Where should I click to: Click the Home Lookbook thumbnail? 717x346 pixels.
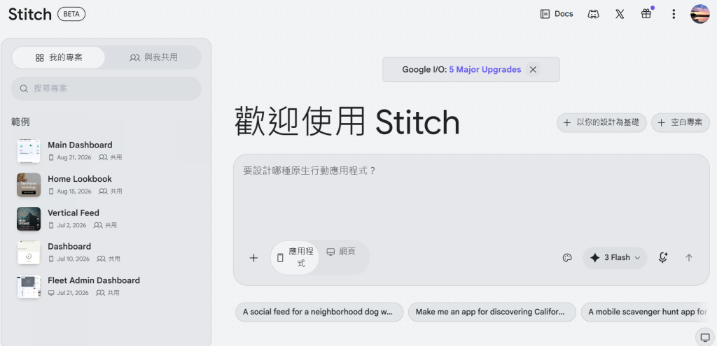pyautogui.click(x=29, y=185)
